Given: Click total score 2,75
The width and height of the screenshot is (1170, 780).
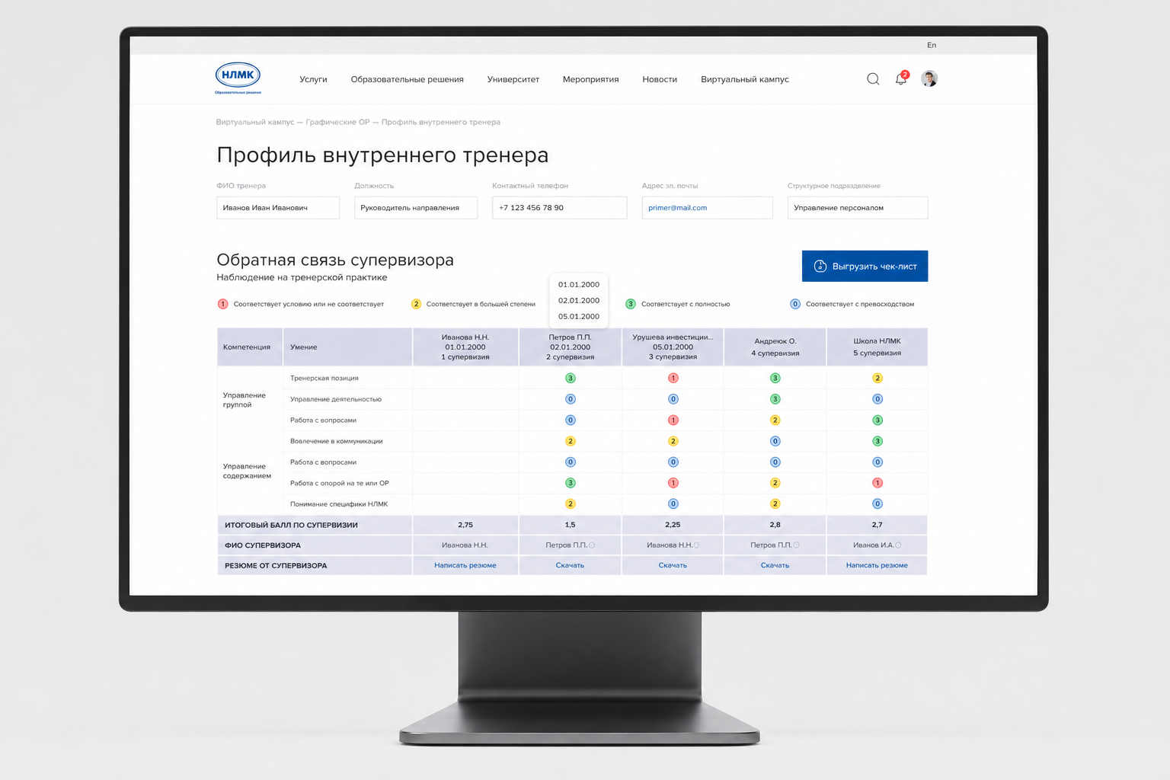Looking at the screenshot, I should (465, 525).
